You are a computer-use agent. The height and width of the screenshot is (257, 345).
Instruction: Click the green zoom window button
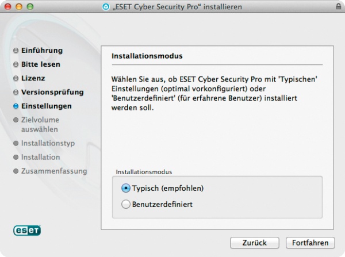point(30,7)
